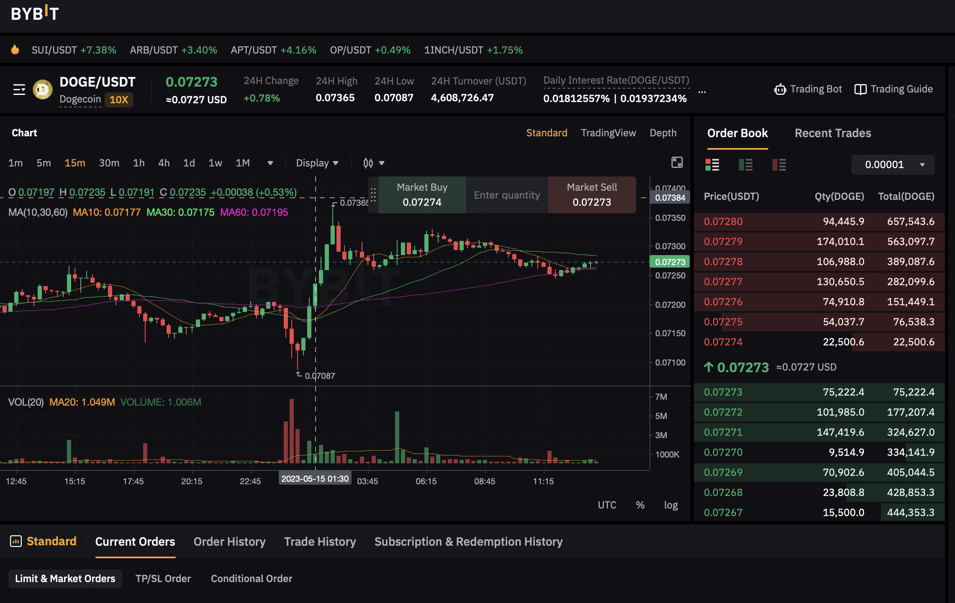955x603 pixels.
Task: Open the Recent Trades tab
Action: (x=833, y=133)
